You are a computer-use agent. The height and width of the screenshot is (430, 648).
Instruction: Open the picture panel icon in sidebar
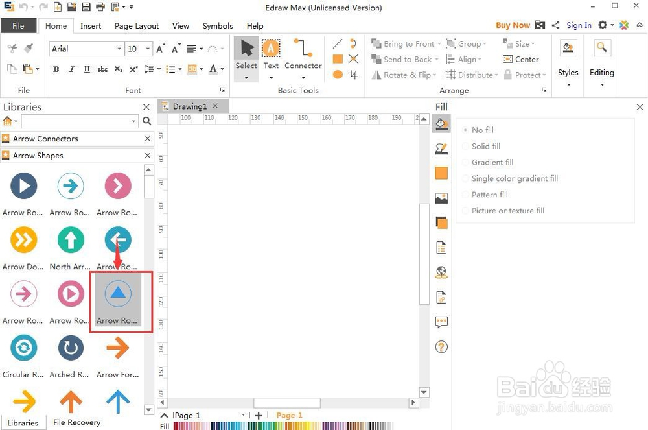[x=441, y=198]
